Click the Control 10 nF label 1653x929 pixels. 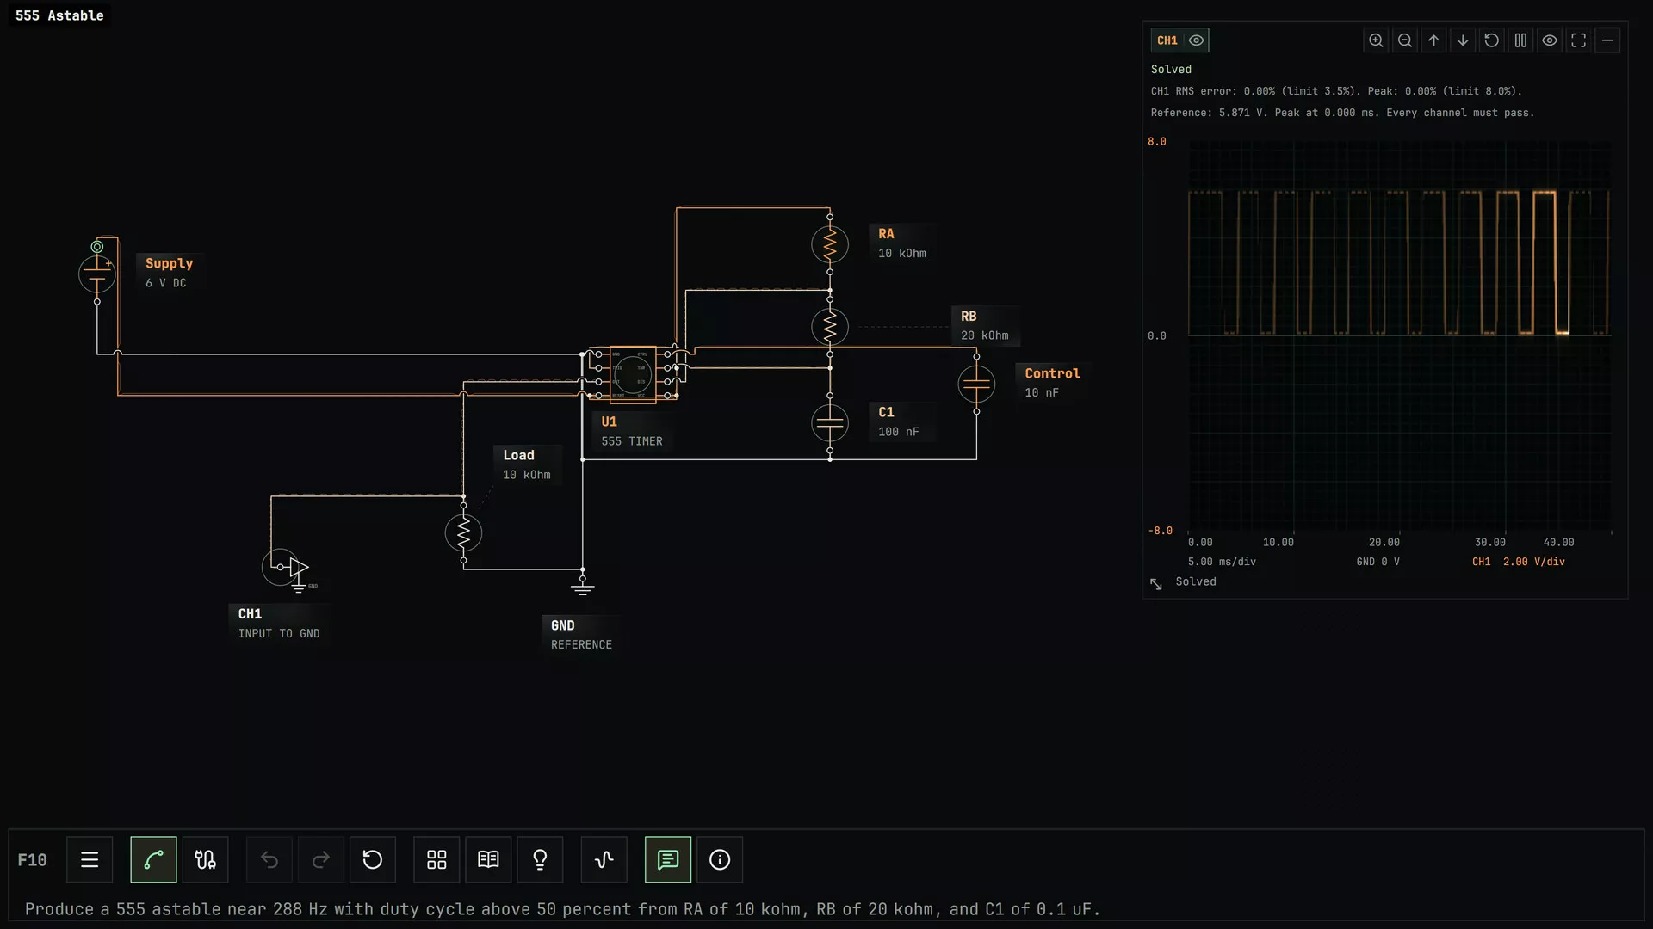click(1052, 383)
